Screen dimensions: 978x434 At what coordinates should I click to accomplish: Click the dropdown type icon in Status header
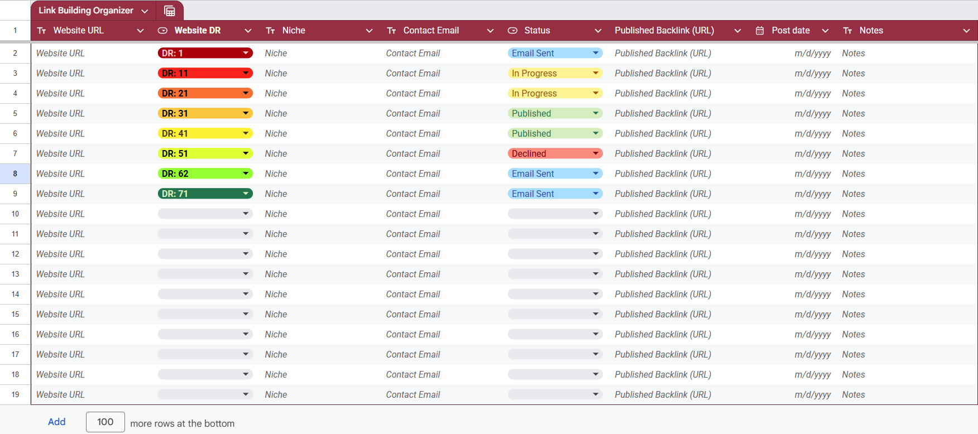tap(512, 31)
